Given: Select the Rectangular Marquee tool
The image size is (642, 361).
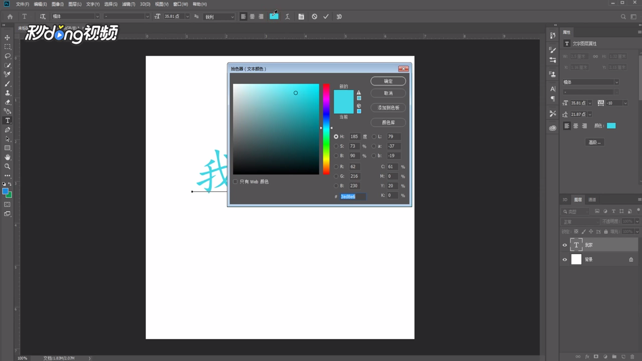Looking at the screenshot, I should point(8,47).
